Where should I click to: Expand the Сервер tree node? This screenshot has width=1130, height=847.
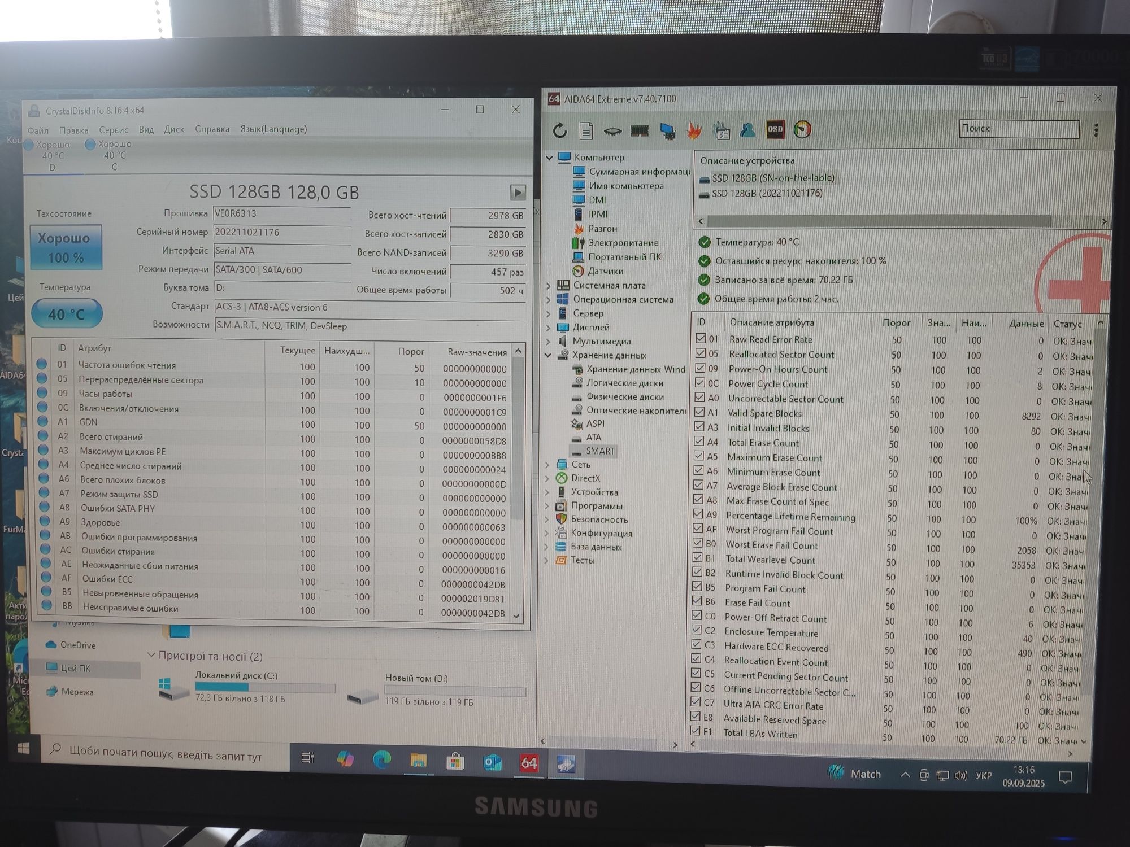548,313
